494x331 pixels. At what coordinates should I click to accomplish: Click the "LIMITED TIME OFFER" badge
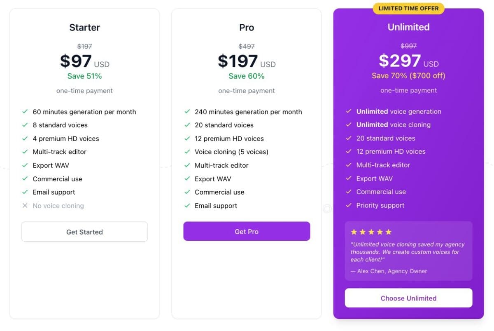tap(408, 8)
